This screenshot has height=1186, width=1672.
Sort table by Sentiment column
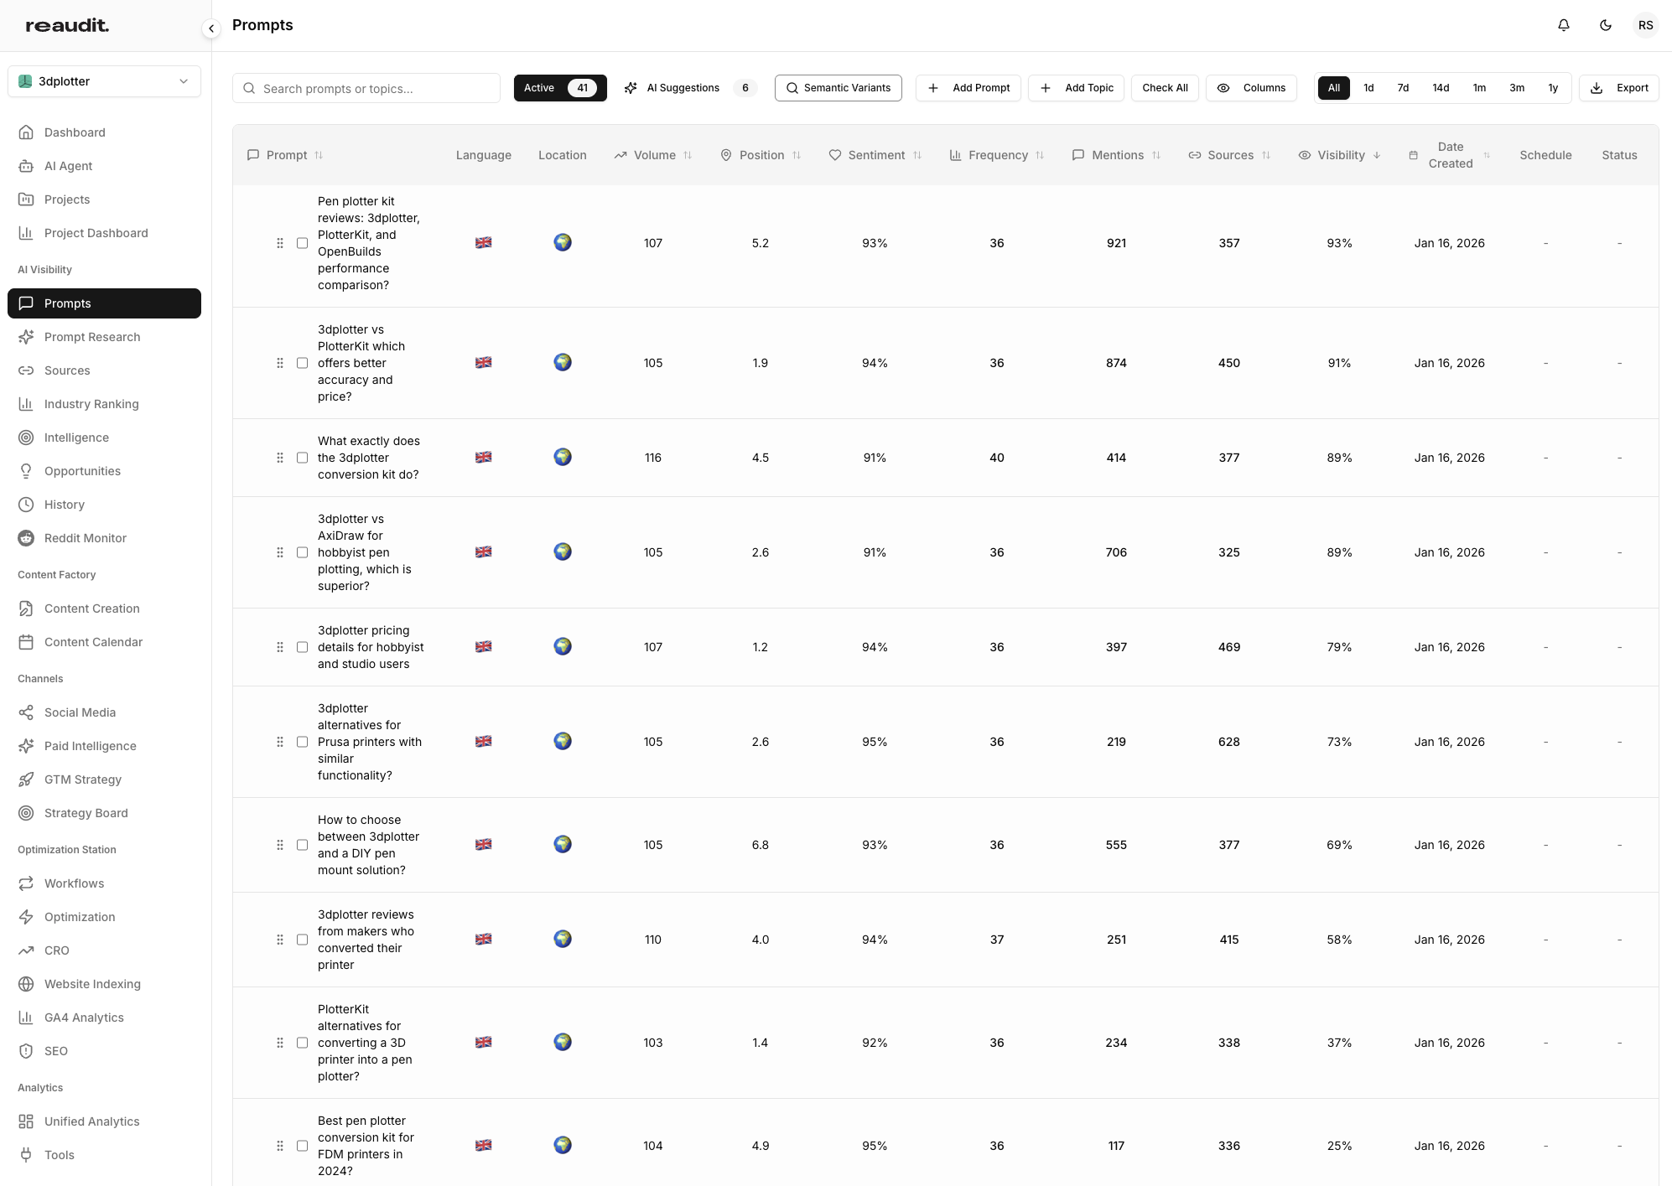[875, 155]
